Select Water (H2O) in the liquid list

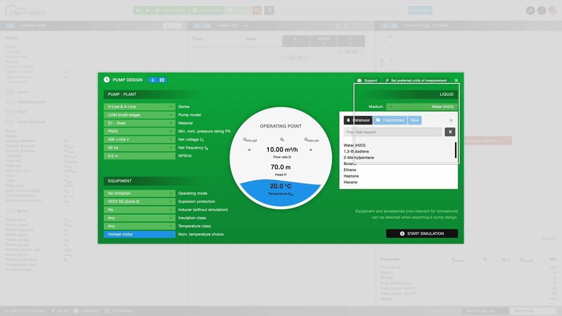click(x=354, y=145)
